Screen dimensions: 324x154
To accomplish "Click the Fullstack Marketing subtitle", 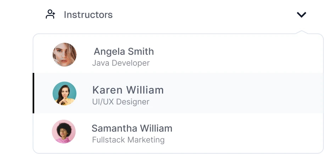I will [128, 140].
